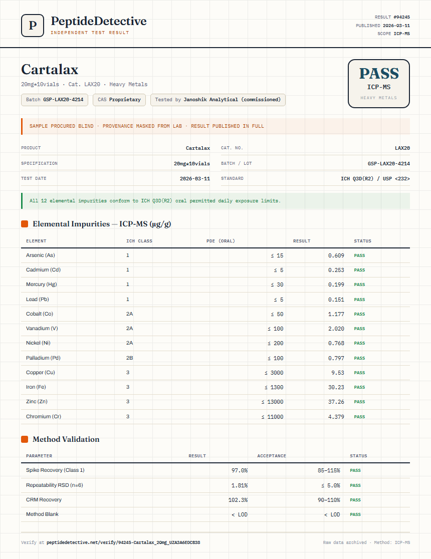
Task: Open the PeptideDetective site title
Action: point(98,21)
